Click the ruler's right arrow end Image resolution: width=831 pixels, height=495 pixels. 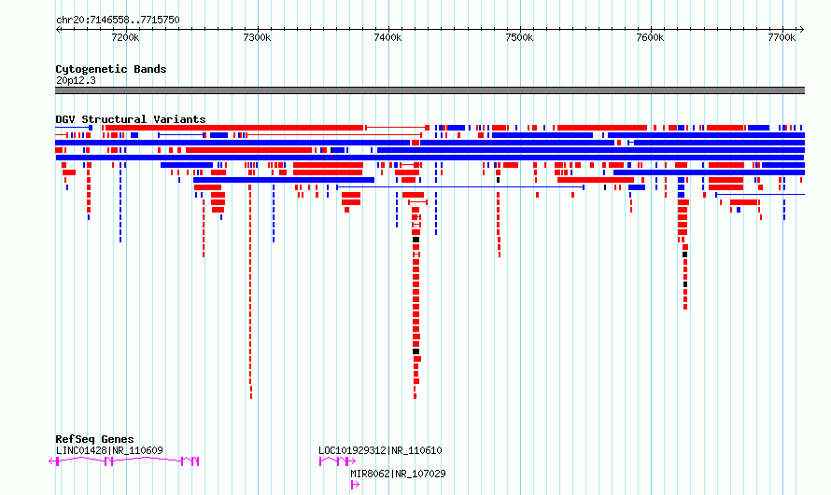pos(802,30)
